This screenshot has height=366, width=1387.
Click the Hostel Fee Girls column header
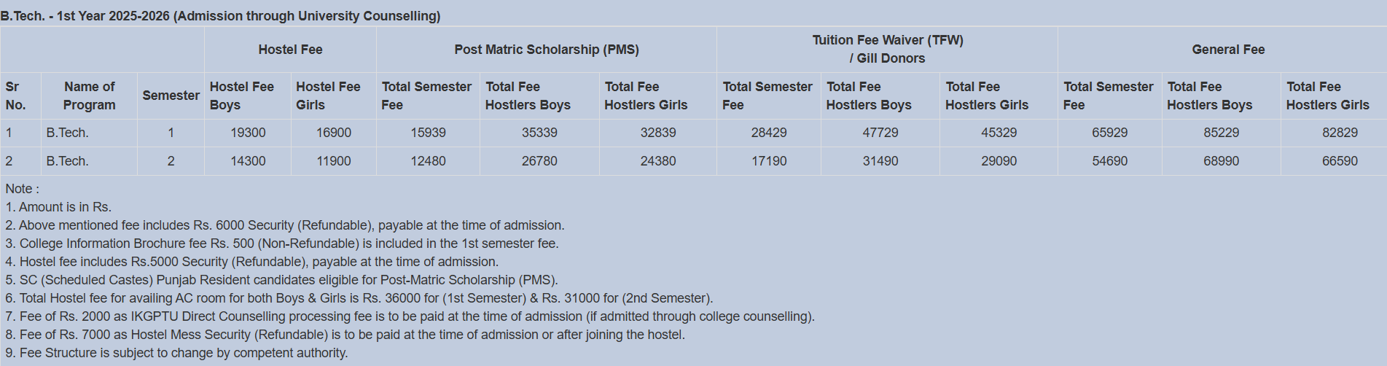[x=334, y=96]
